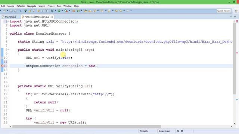This screenshot has height=134, width=239.
Task: Collapse the verify method fold on line 17
Action: pyautogui.click(x=8, y=86)
